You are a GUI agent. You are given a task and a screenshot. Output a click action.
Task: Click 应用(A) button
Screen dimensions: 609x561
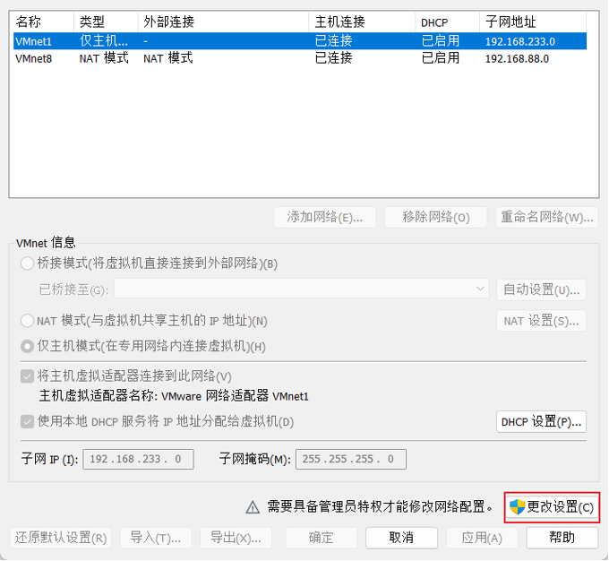tap(482, 538)
